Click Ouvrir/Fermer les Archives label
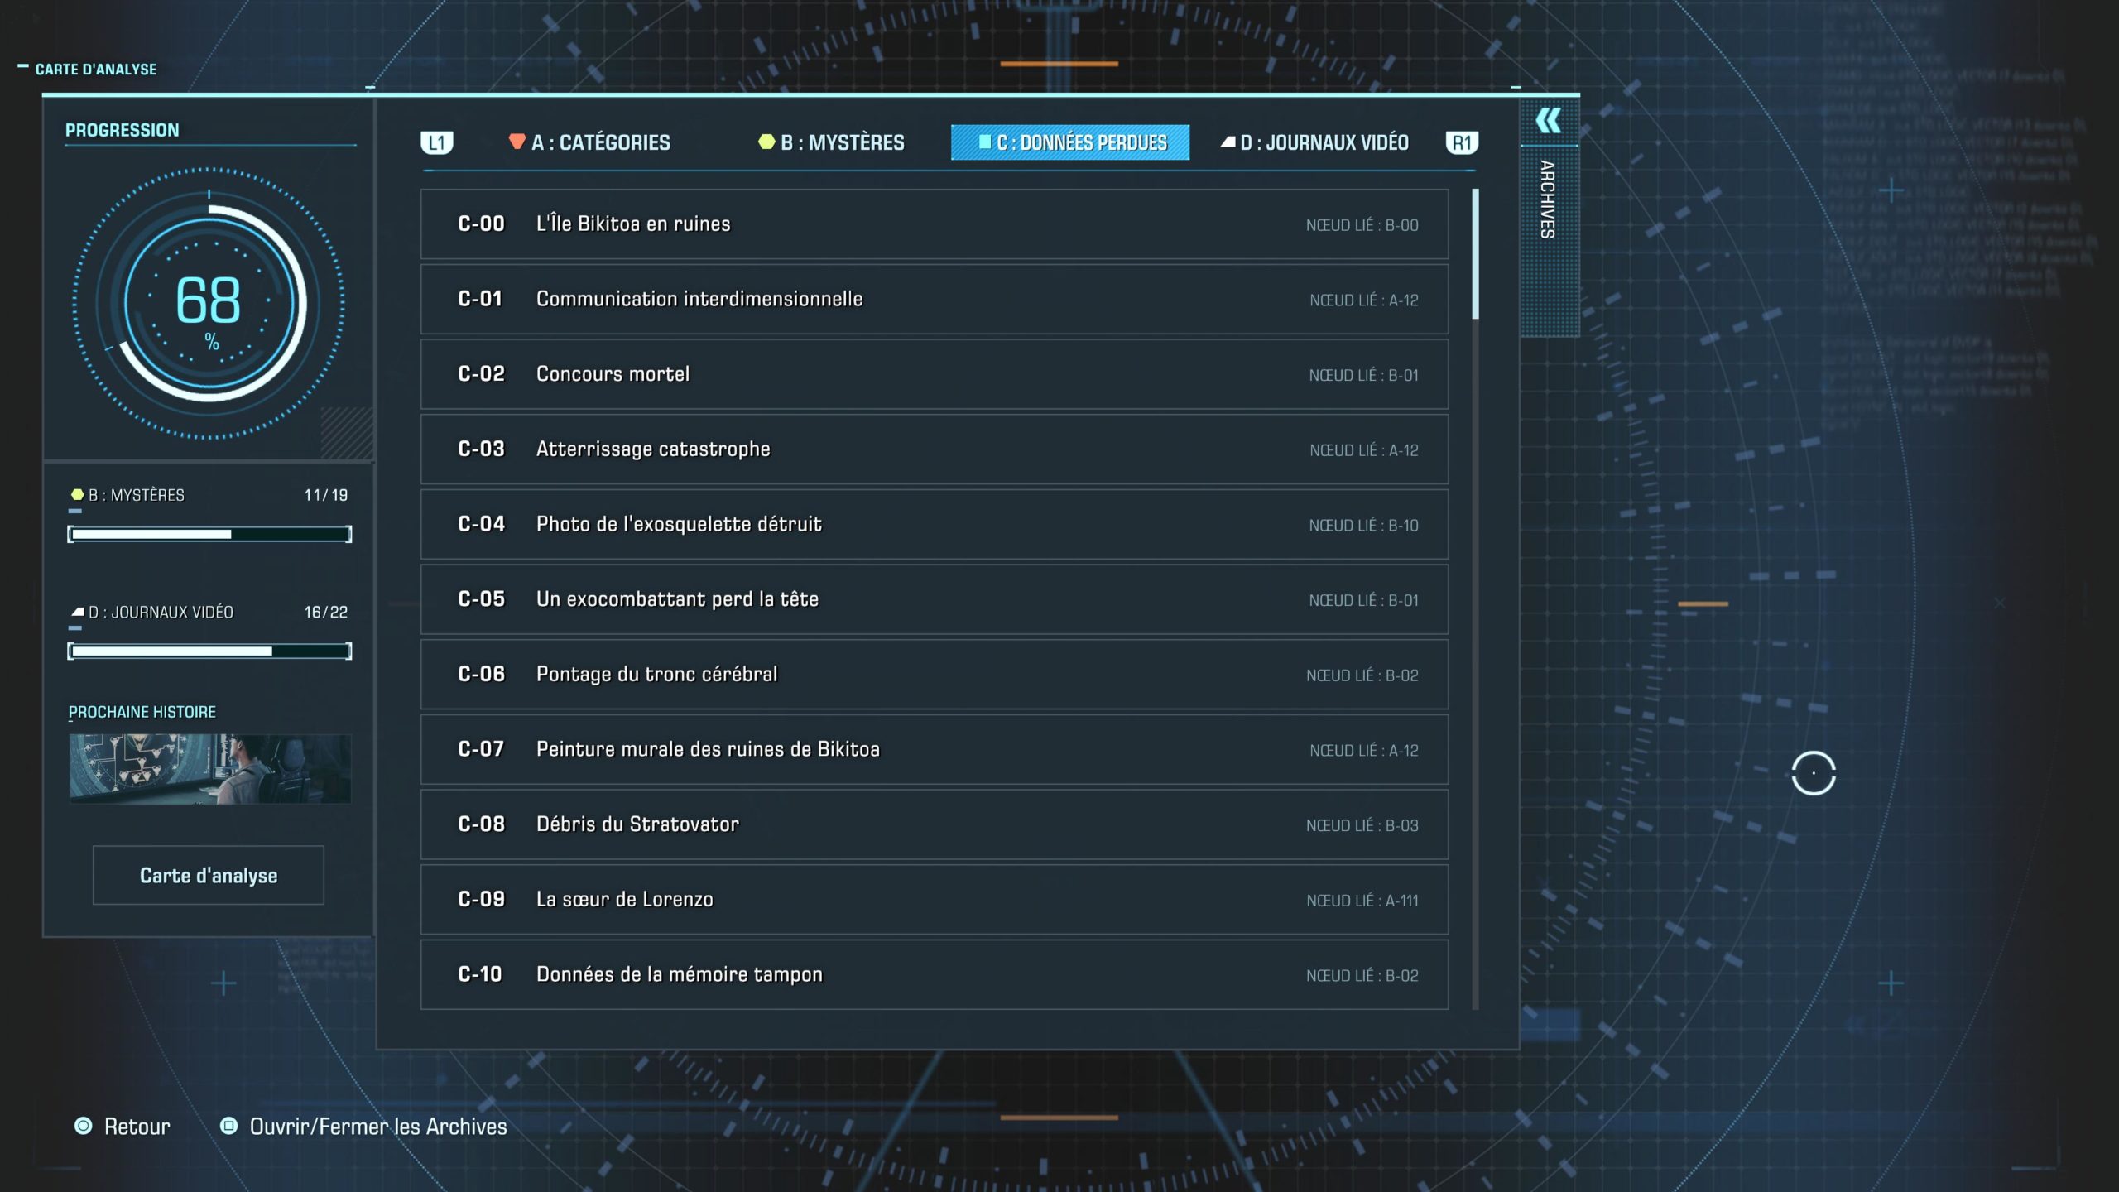This screenshot has width=2119, height=1192. [378, 1127]
